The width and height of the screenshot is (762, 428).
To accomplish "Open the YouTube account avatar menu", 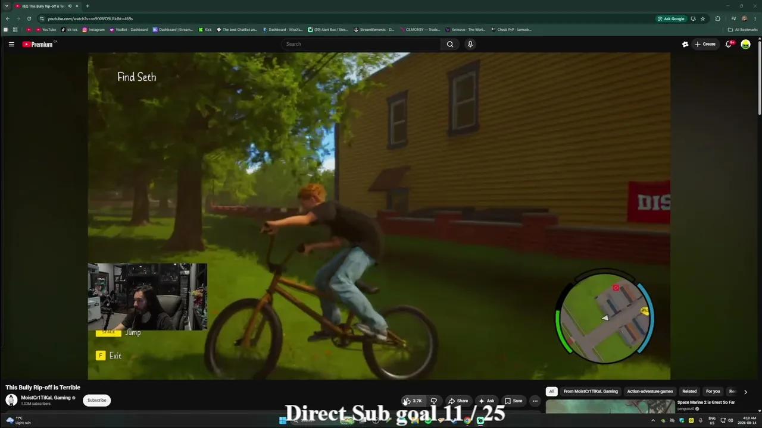I will coord(745,44).
